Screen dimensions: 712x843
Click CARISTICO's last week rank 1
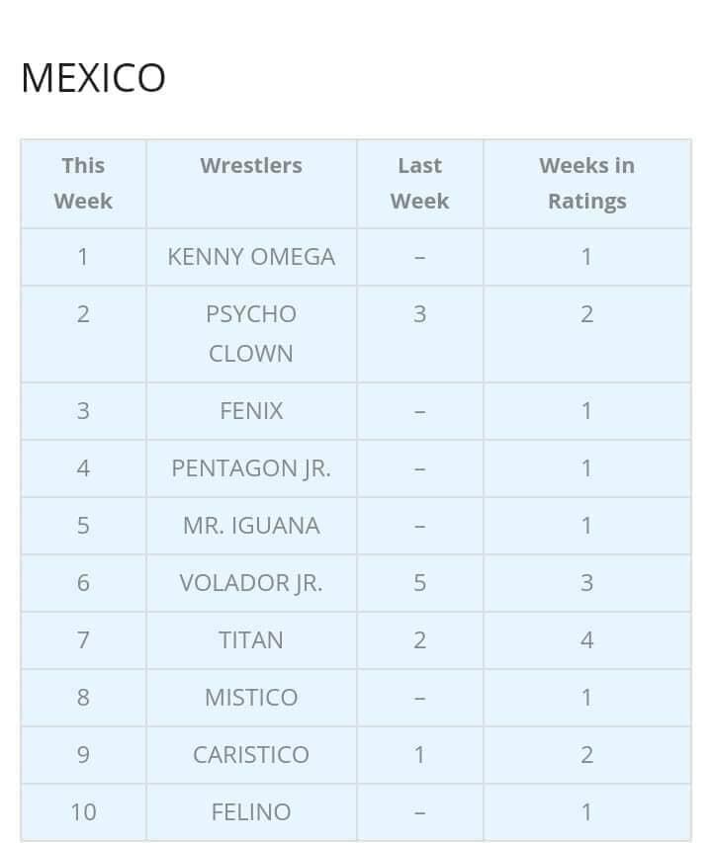tap(419, 755)
